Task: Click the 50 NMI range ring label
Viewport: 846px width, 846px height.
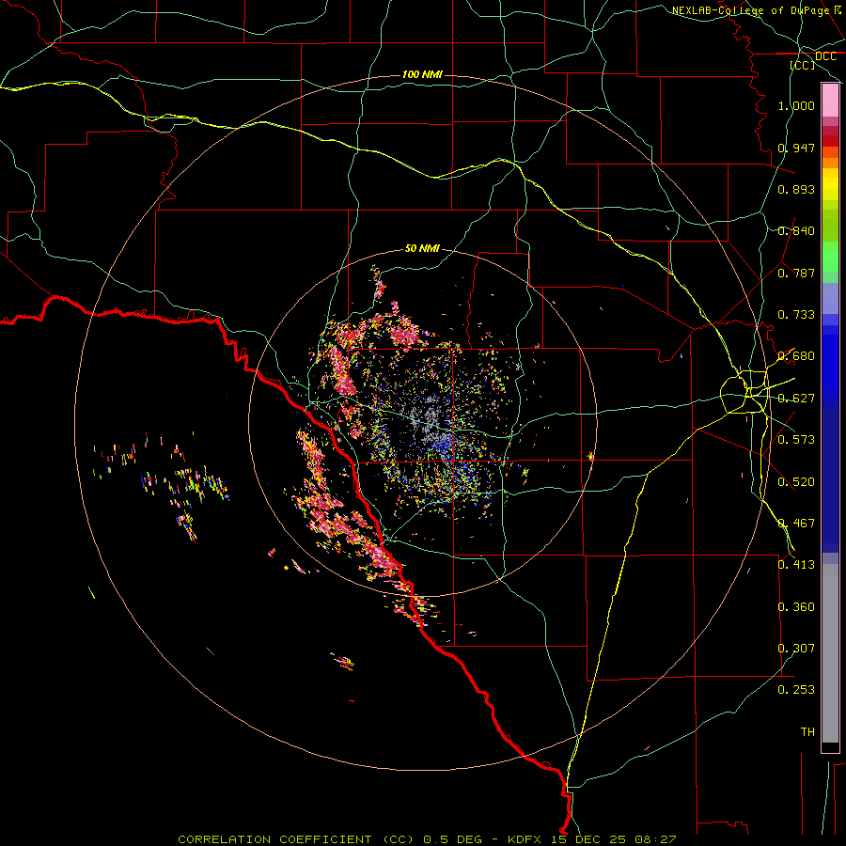Action: [x=422, y=249]
